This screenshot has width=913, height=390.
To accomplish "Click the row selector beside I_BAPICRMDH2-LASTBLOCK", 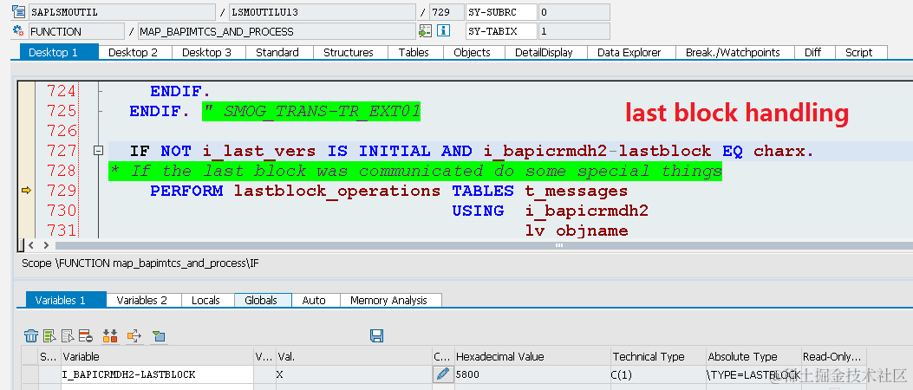I will click(30, 374).
